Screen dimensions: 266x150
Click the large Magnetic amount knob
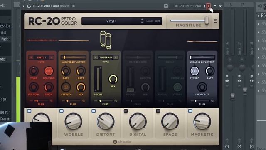click(x=202, y=121)
